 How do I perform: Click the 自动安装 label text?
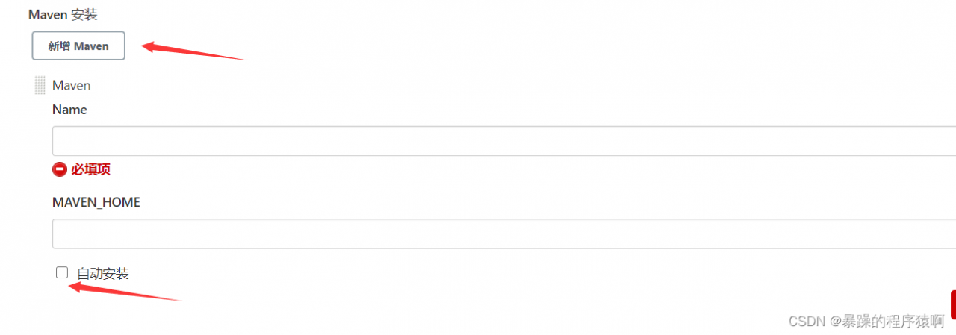point(103,274)
